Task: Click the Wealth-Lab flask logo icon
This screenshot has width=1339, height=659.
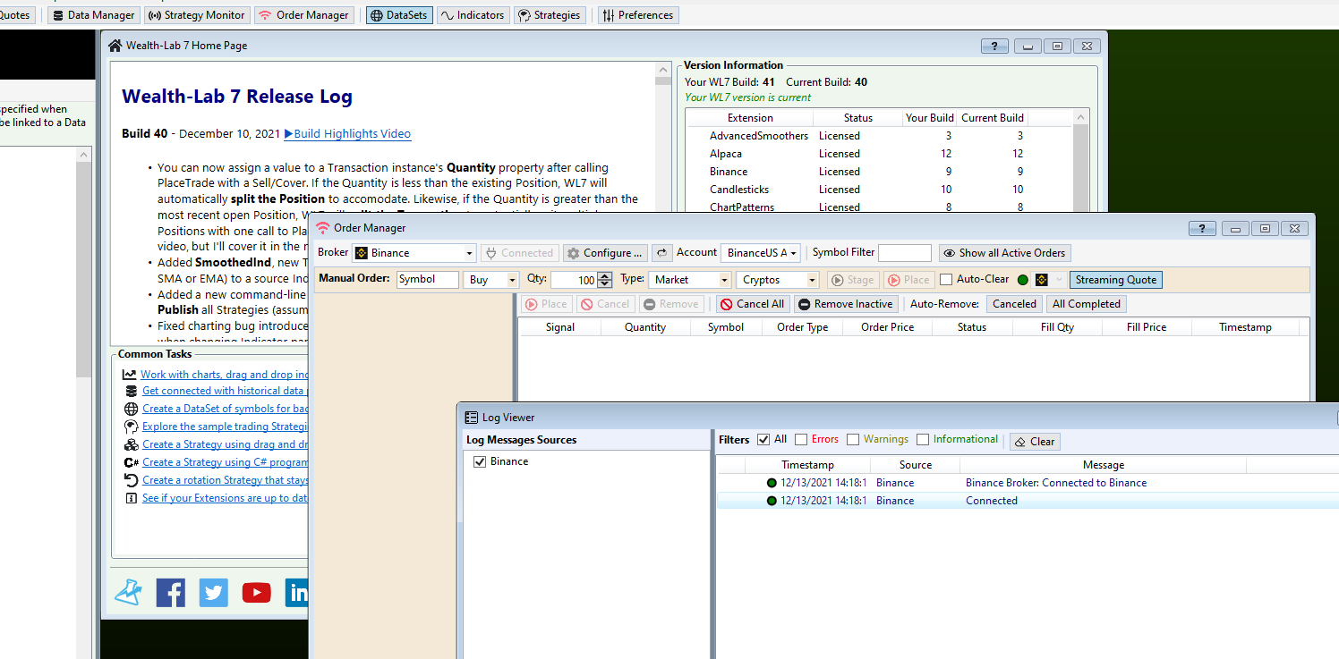Action: [x=128, y=592]
